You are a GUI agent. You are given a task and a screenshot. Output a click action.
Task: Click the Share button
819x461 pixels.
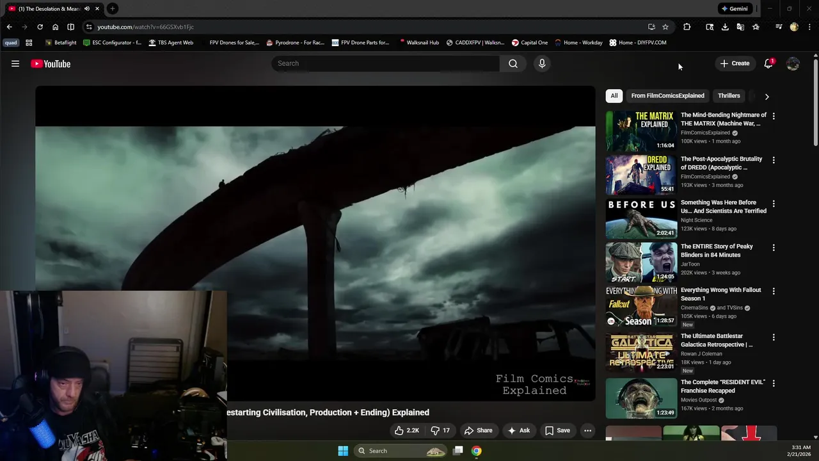[478, 430]
